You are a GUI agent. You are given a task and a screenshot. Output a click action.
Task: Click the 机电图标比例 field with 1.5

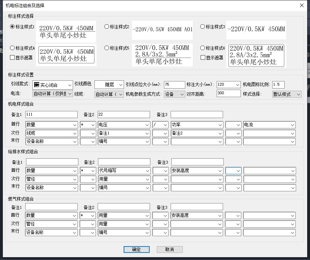click(278, 85)
